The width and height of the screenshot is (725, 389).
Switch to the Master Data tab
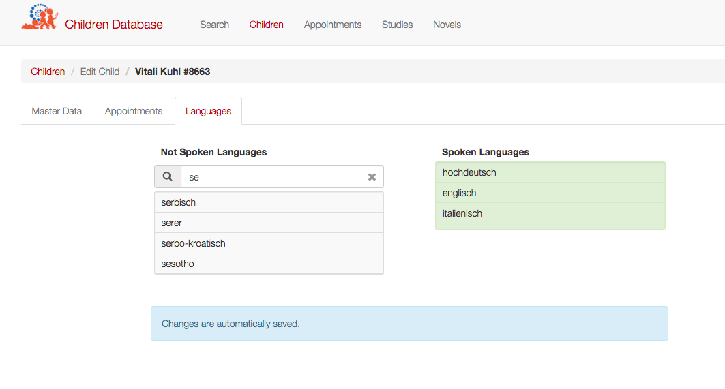(57, 111)
